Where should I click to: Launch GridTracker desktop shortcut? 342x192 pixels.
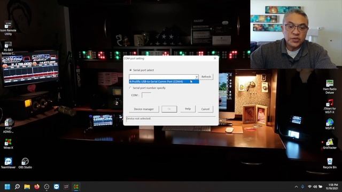330,143
